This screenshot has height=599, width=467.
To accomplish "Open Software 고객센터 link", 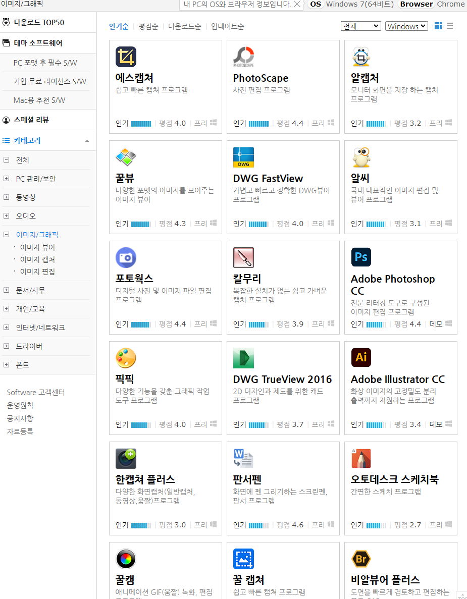I will coord(36,392).
